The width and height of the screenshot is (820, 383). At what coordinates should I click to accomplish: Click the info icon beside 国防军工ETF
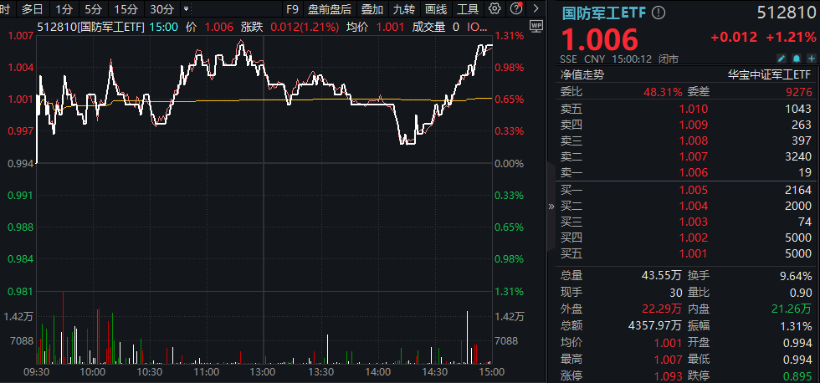[659, 13]
